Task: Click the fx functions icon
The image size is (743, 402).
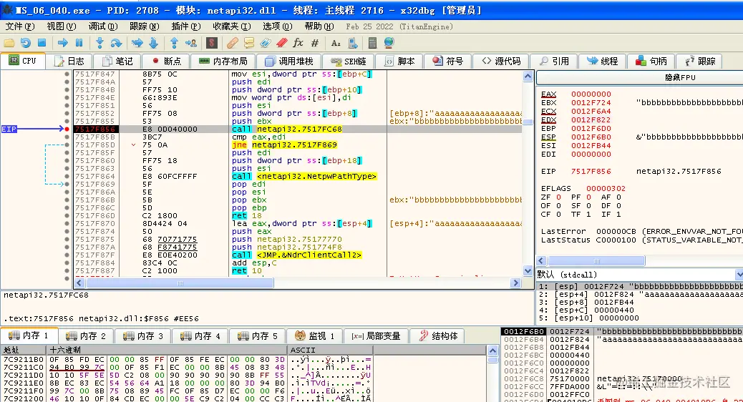Action: 298,43
